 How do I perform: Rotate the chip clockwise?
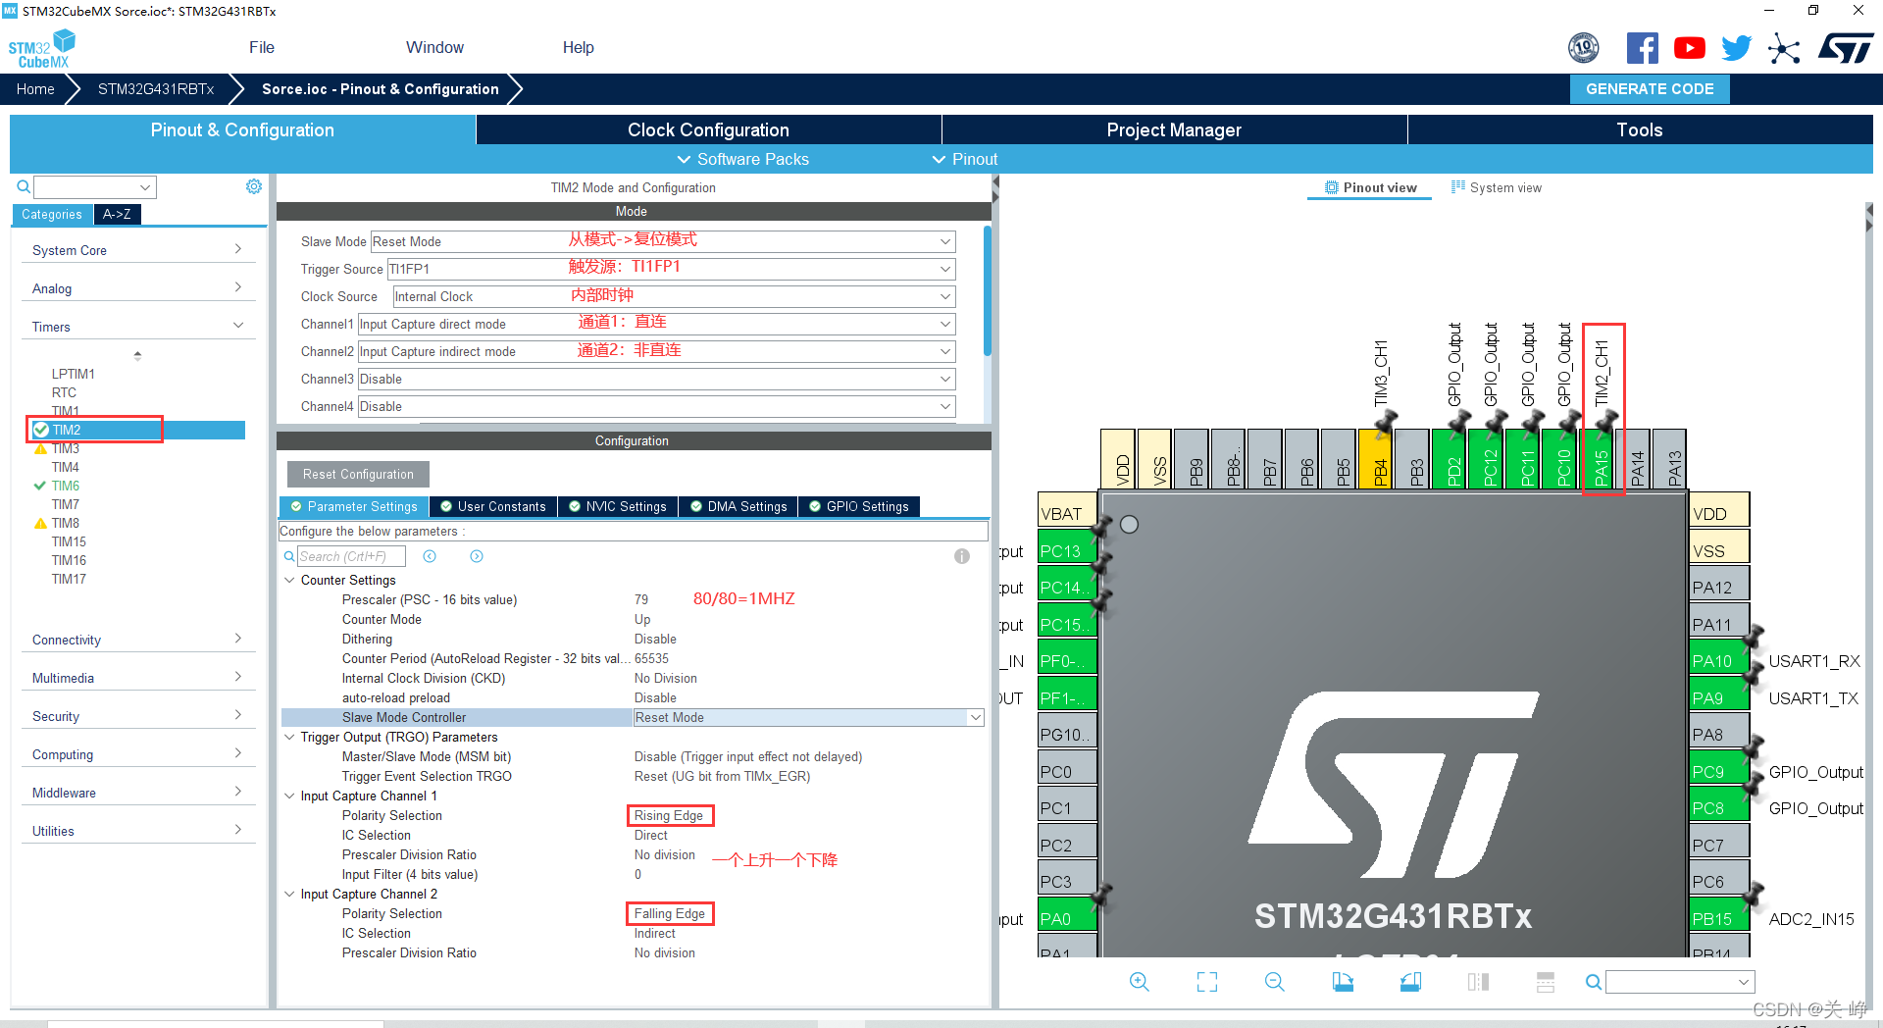[x=1343, y=982]
